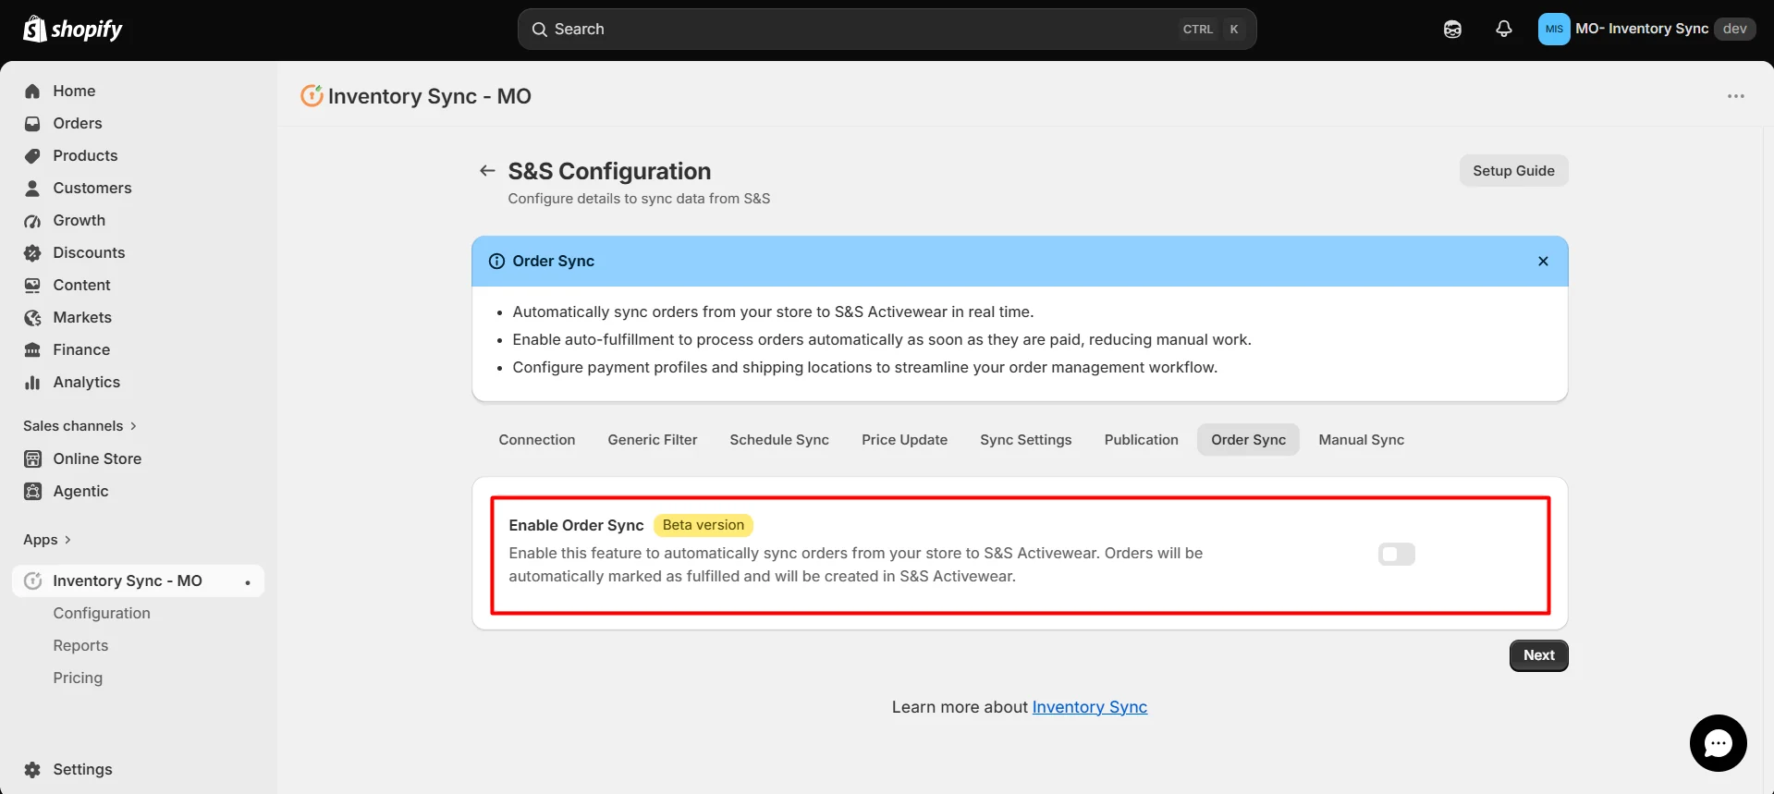The width and height of the screenshot is (1774, 794).
Task: Open the notifications bell
Action: coord(1504,30)
